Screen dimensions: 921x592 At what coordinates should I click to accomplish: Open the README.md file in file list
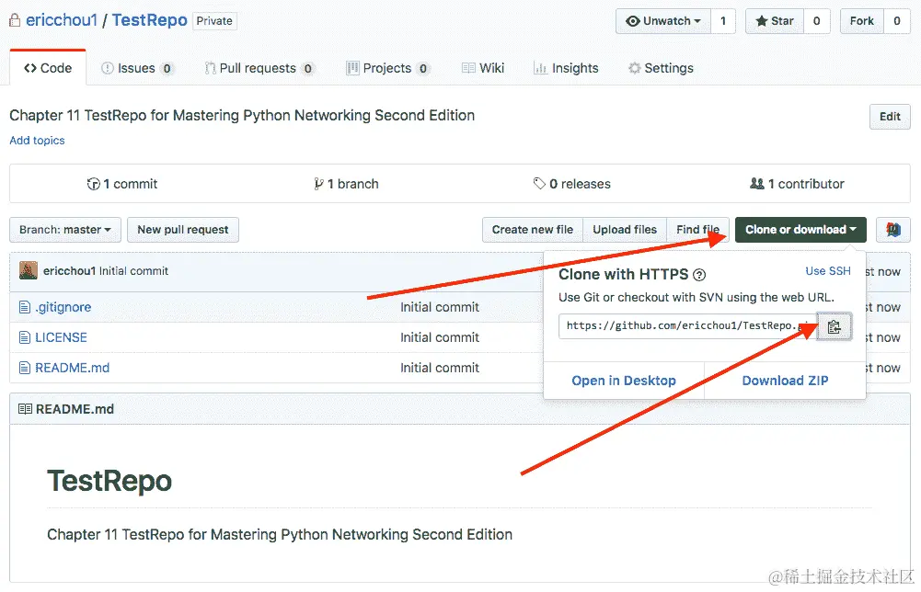[73, 368]
